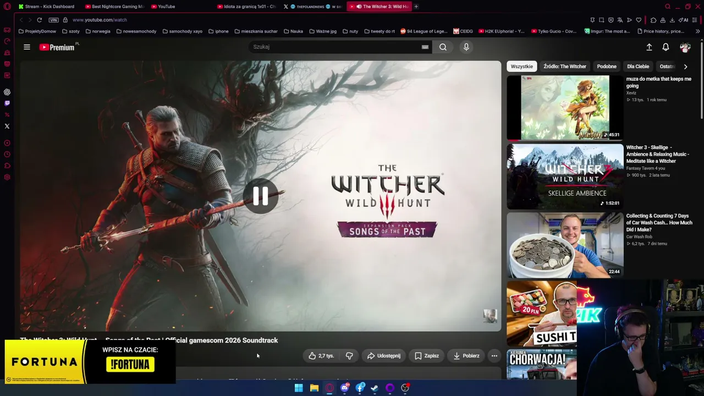Open the YouTube account avatar menu

point(685,47)
